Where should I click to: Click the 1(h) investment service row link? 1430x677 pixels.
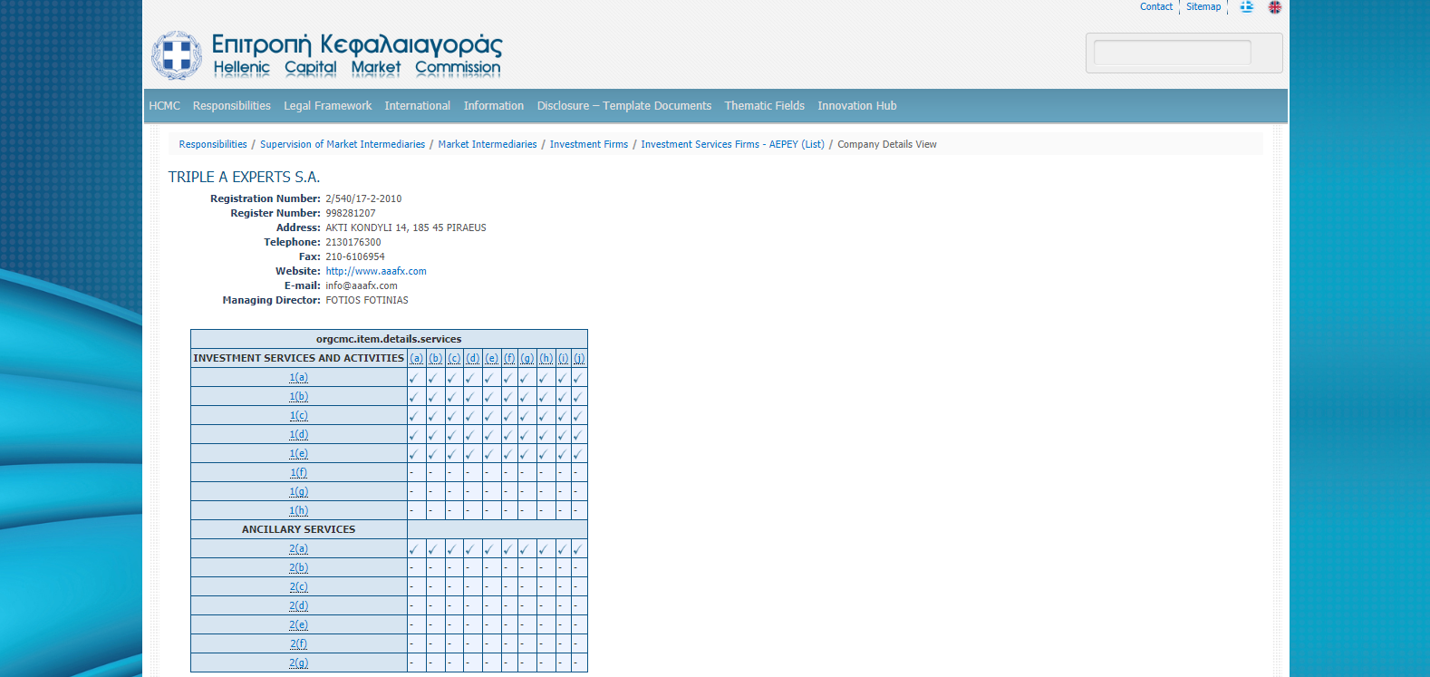tap(299, 510)
